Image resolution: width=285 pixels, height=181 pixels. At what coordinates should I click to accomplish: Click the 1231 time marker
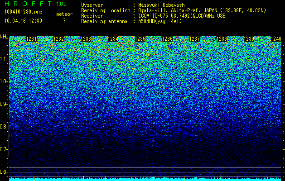tap(31, 39)
